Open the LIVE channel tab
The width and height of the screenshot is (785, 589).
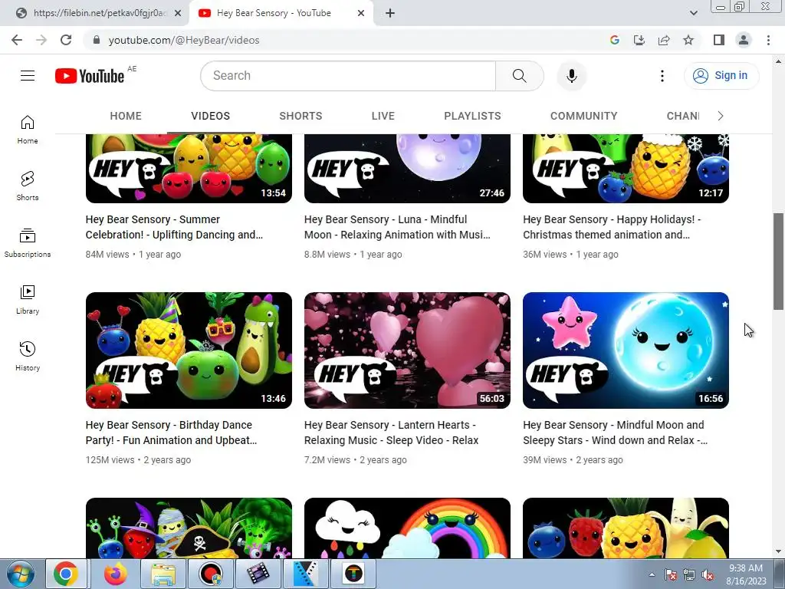383,116
